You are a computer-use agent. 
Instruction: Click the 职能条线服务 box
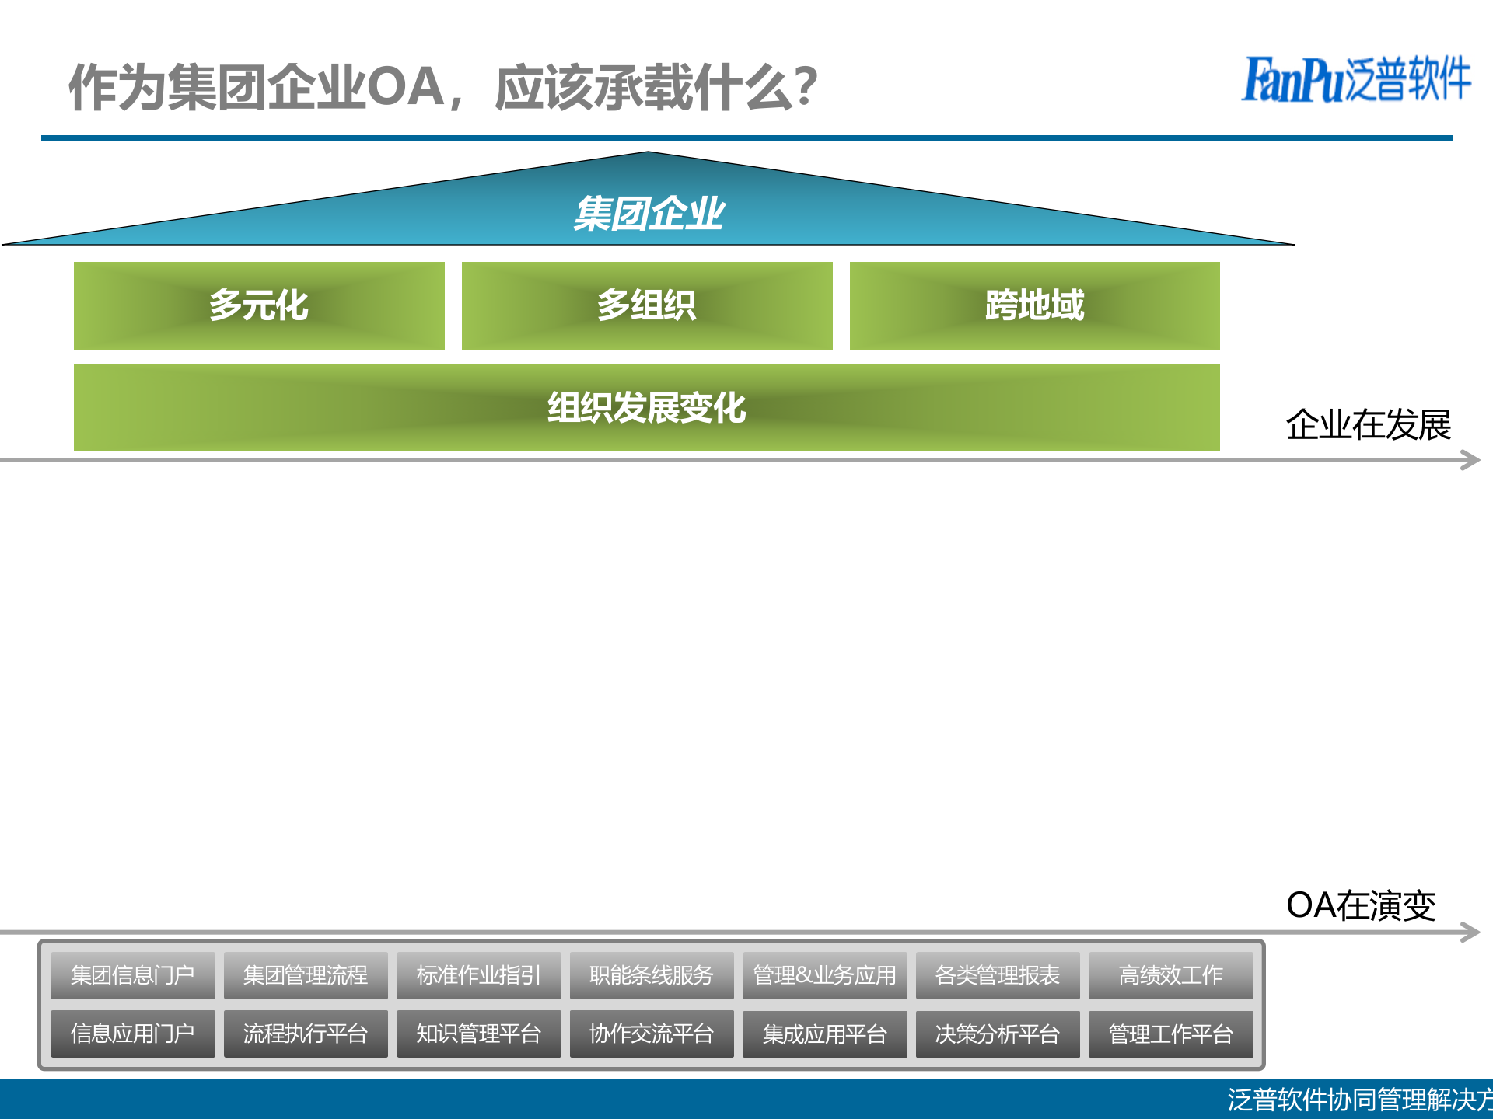(x=653, y=975)
